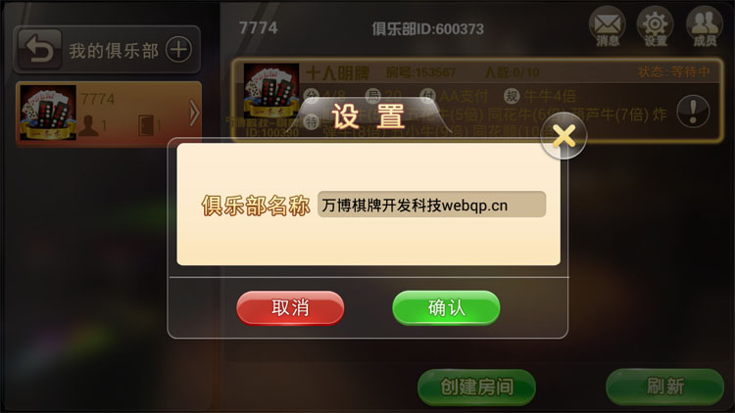
Task: Click the exclamation info icon on room
Action: click(x=693, y=112)
